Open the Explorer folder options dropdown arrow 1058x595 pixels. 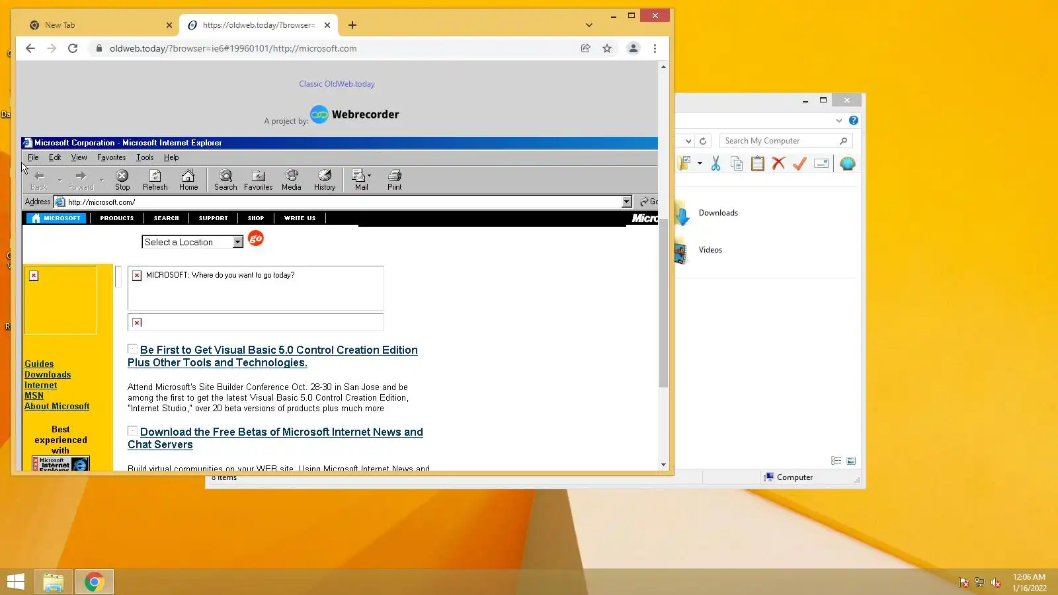point(700,163)
